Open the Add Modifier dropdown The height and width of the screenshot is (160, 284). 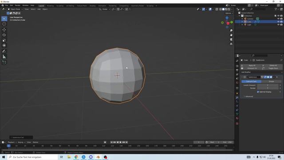click(x=261, y=72)
